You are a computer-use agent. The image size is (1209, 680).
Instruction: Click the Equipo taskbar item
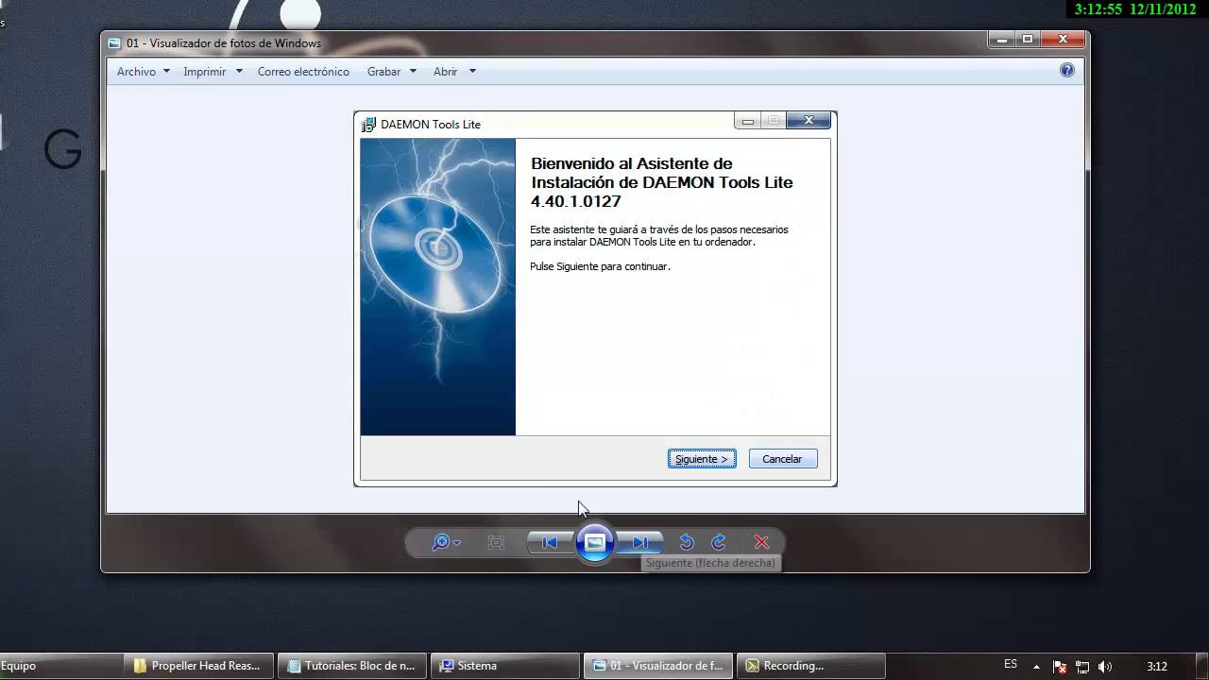(x=60, y=666)
